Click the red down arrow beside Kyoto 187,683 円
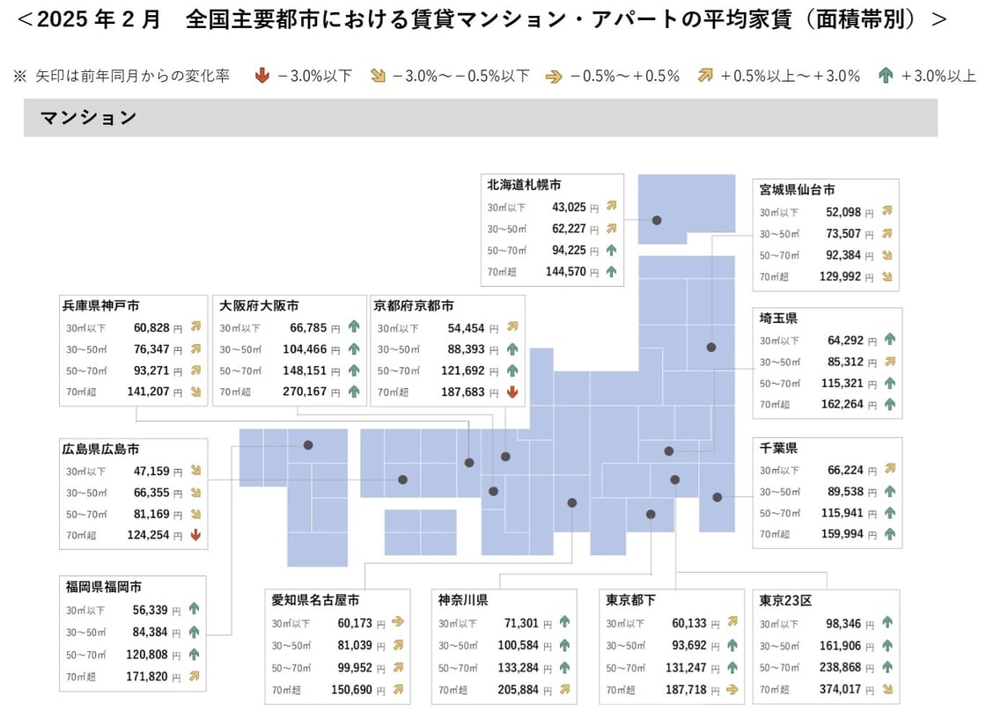Screen dimensions: 986x711 coord(512,392)
